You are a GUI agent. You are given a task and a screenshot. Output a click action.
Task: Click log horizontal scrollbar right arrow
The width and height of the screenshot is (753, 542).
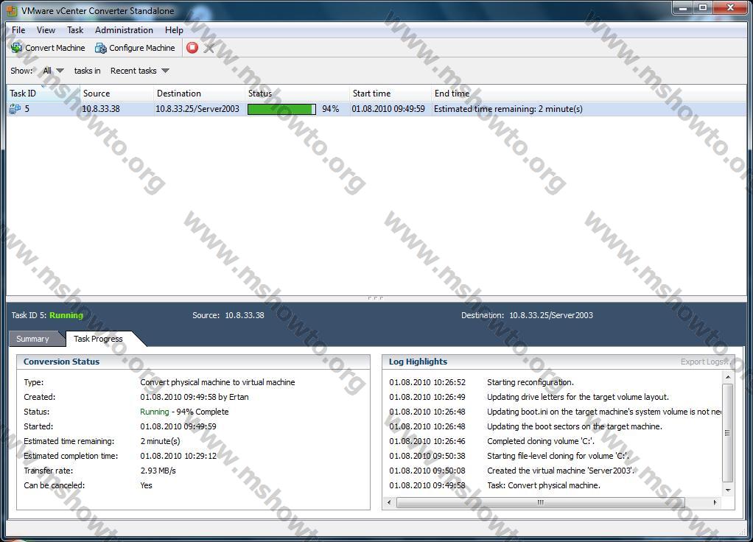pyautogui.click(x=715, y=502)
